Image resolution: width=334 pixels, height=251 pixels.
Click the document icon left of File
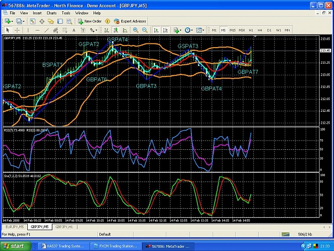[5, 13]
